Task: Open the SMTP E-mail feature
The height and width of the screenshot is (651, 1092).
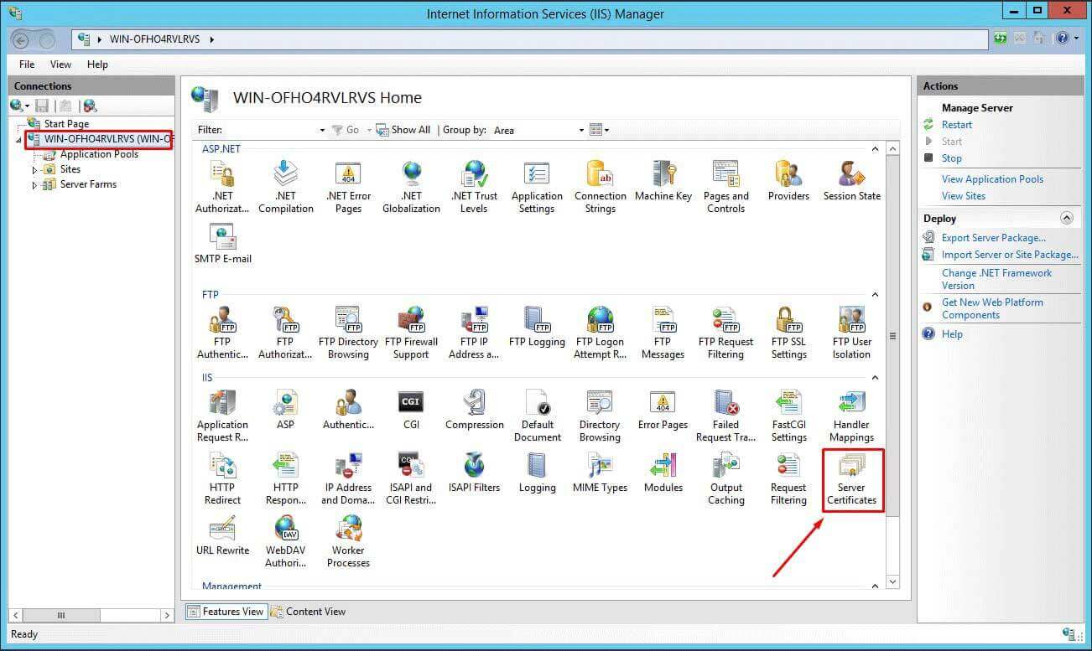Action: [222, 244]
